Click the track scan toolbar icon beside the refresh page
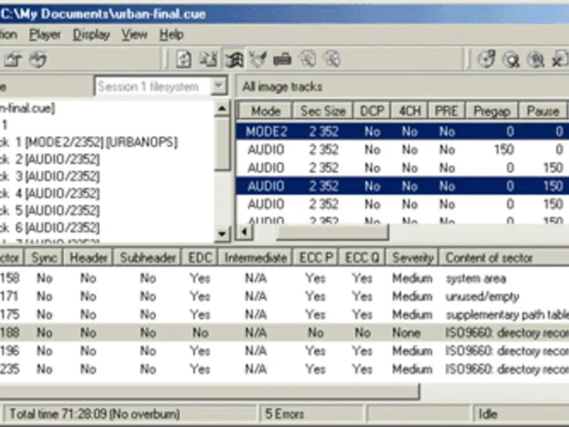569x427 pixels. [x=208, y=59]
